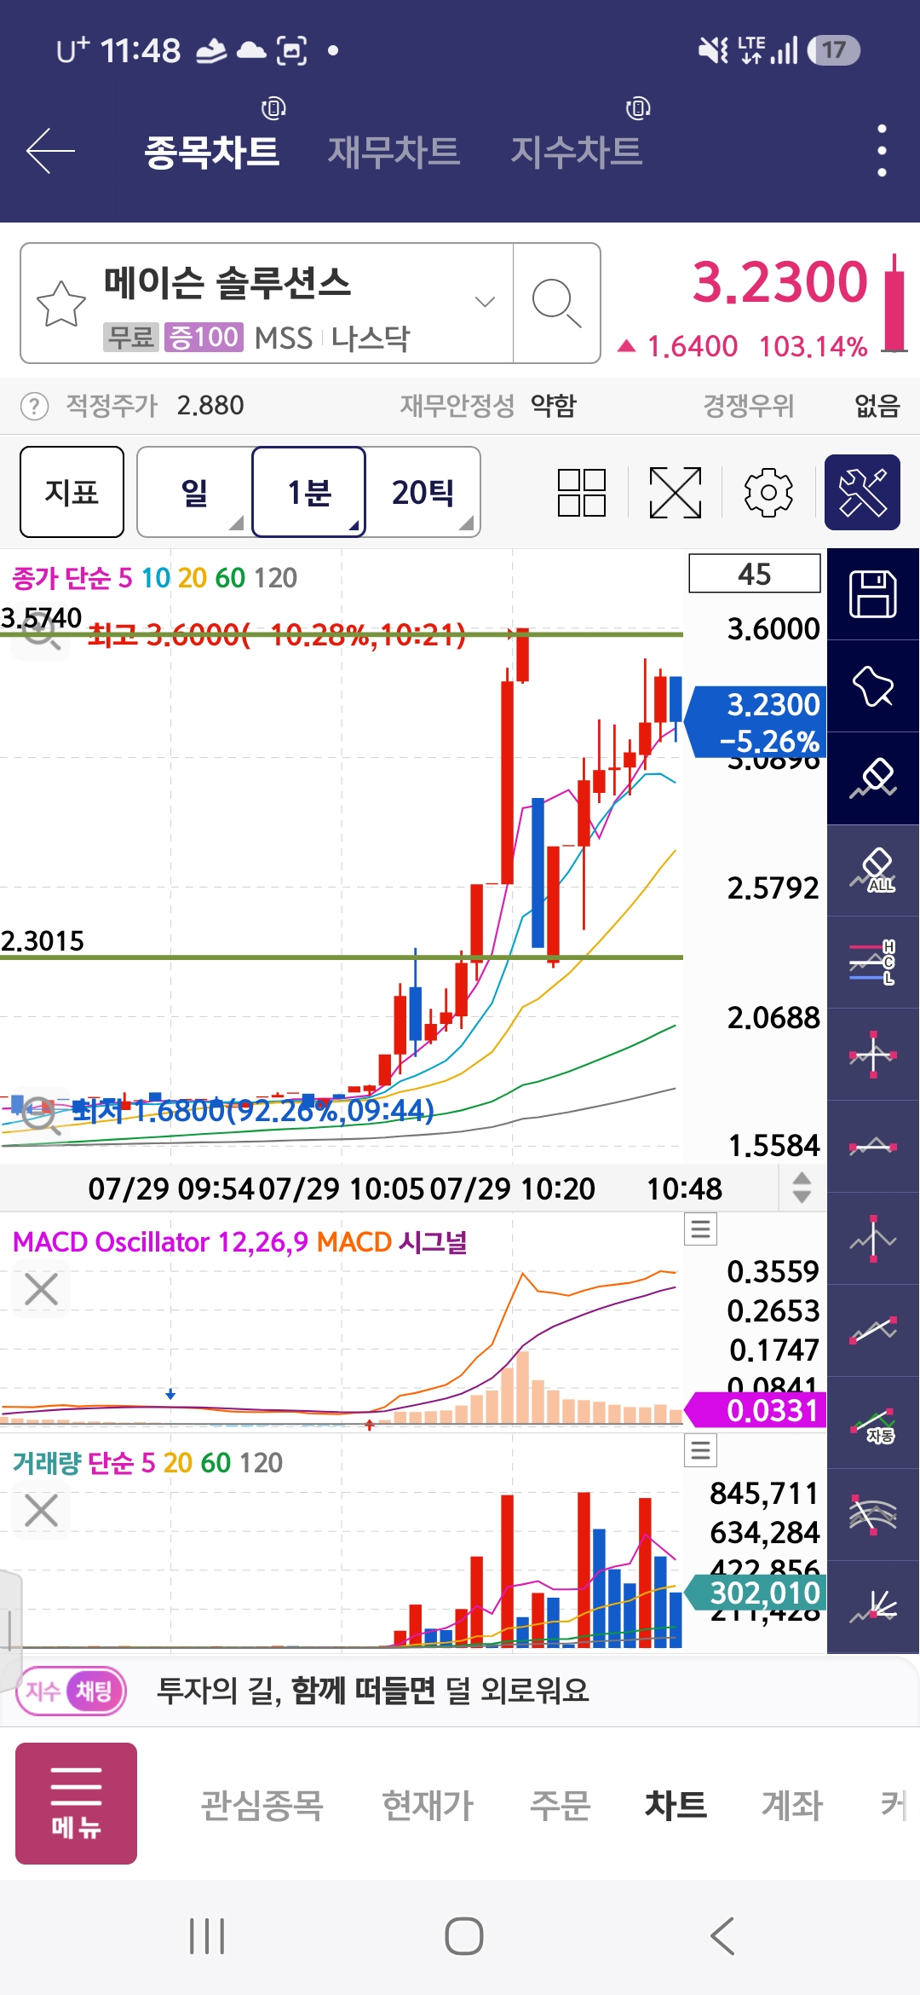This screenshot has width=920, height=1995.
Task: Zoom chart with the lower magnifier icon
Action: [40, 1115]
